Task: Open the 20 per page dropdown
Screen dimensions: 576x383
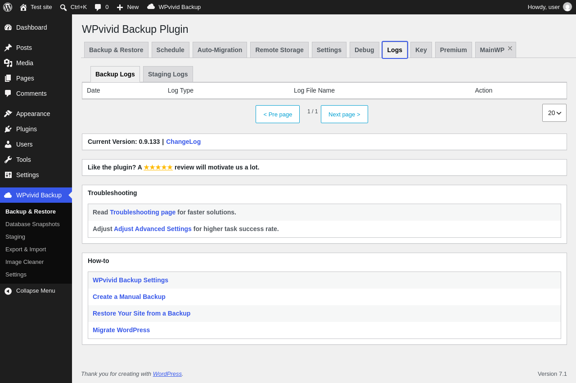Action: tap(554, 113)
